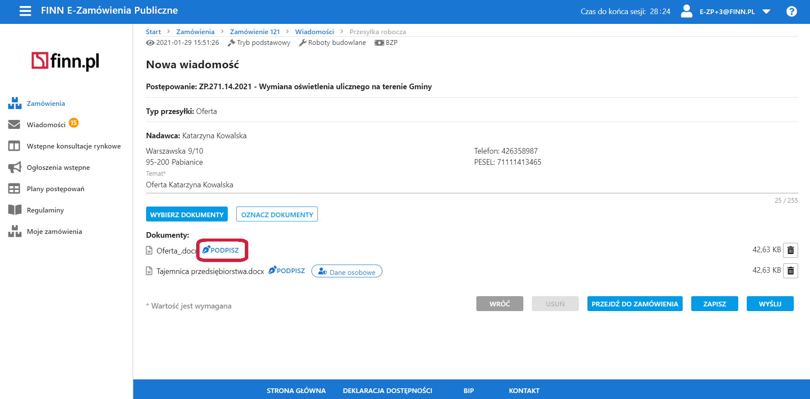Click the Tajemnica przedsiębiorstwa.docx file icon
The width and height of the screenshot is (810, 399).
click(x=149, y=271)
